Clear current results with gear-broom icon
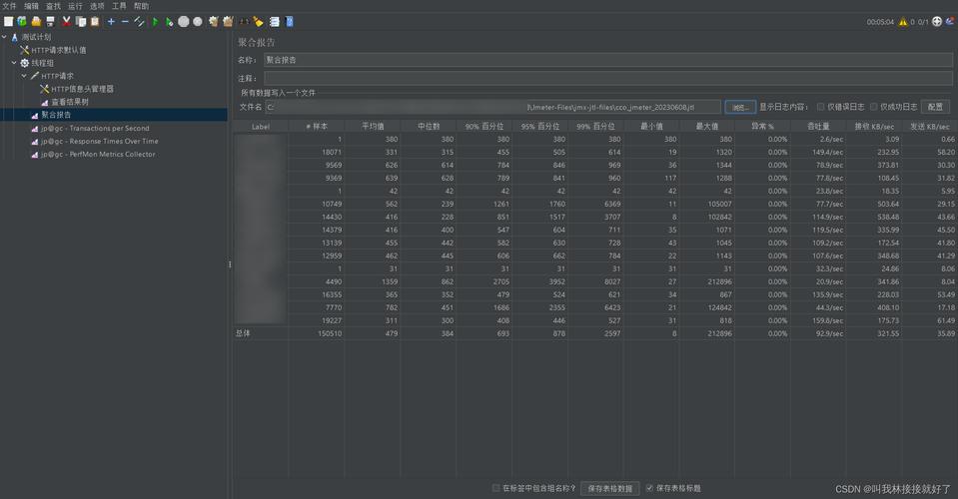Viewport: 958px width, 499px height. (x=213, y=21)
